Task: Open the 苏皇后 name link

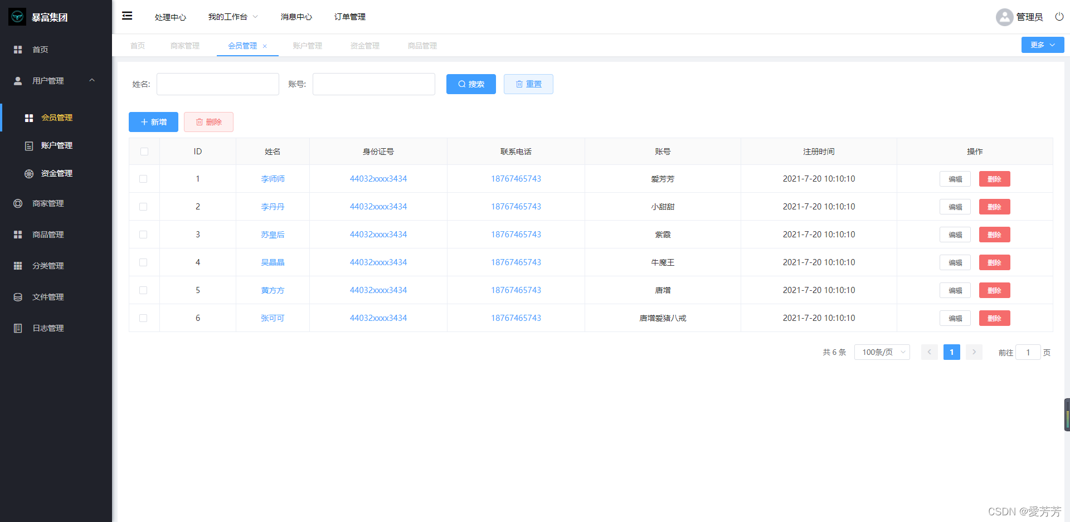Action: [x=273, y=235]
